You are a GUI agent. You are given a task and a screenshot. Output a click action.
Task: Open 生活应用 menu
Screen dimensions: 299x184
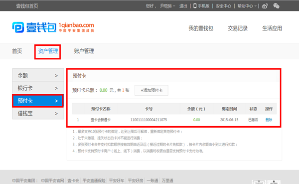click(272, 28)
